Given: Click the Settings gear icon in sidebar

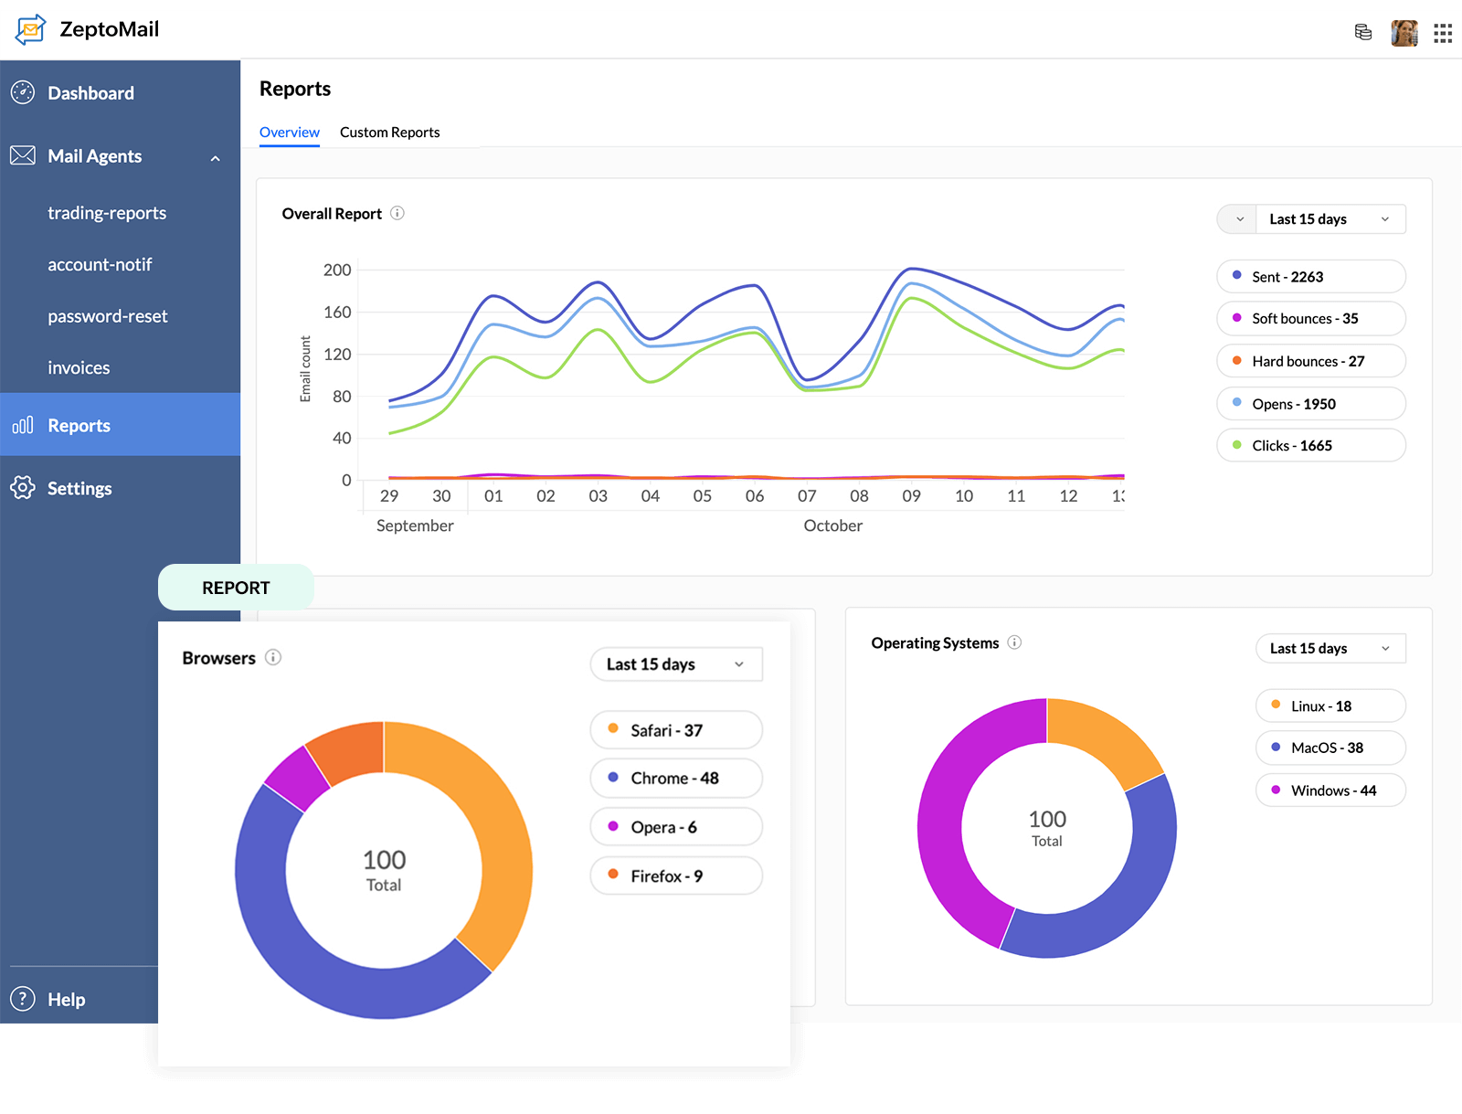Looking at the screenshot, I should pos(23,488).
